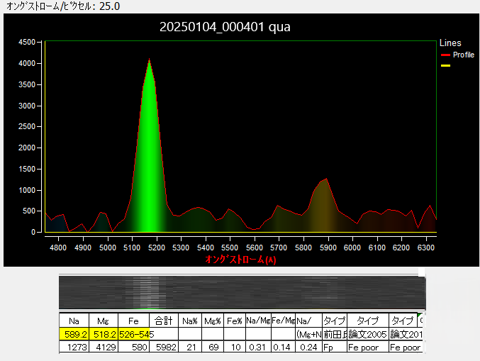The image size is (480, 361).
Task: Select the total cell showing 5982
Action: pyautogui.click(x=164, y=347)
